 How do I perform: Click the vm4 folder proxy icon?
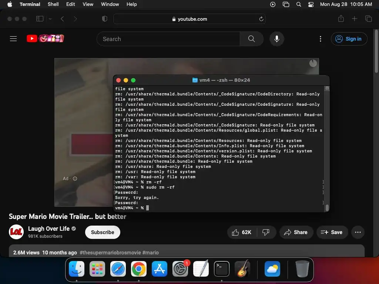[195, 80]
